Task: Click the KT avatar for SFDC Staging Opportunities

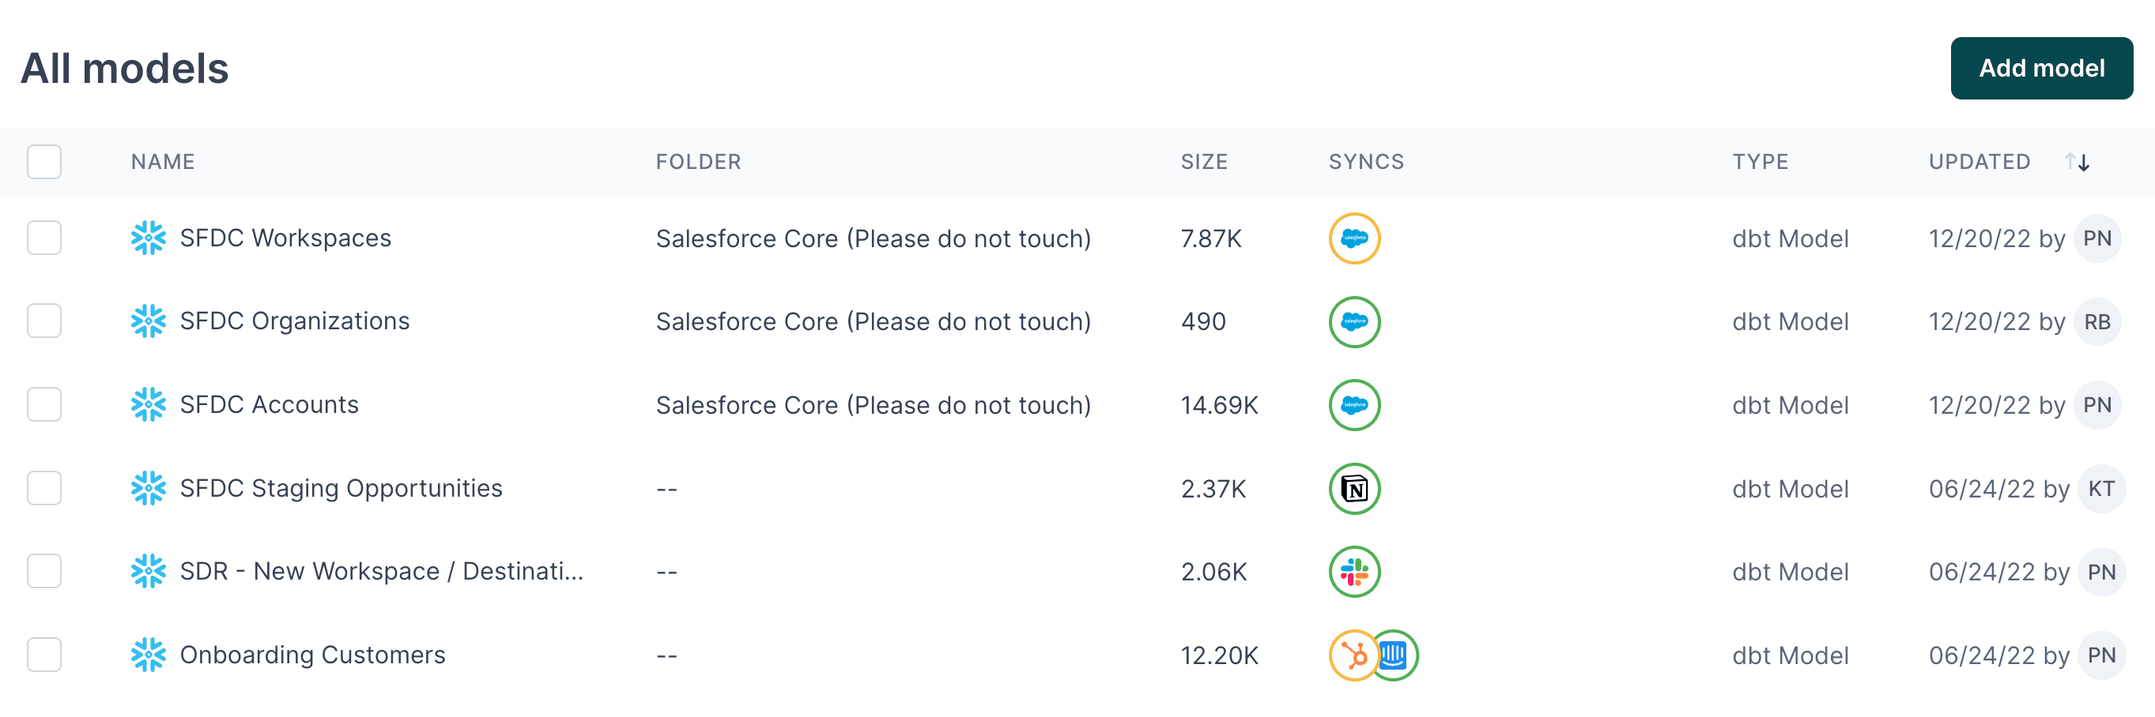Action: click(x=2100, y=488)
